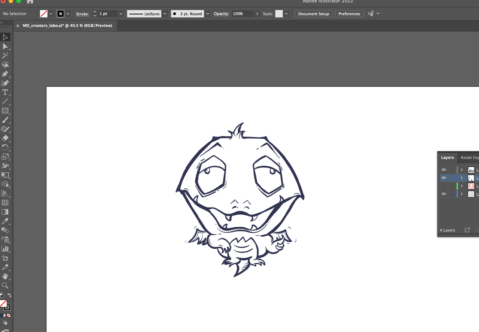This screenshot has width=479, height=332.
Task: Select the Shape Builder tool
Action: tap(5, 184)
